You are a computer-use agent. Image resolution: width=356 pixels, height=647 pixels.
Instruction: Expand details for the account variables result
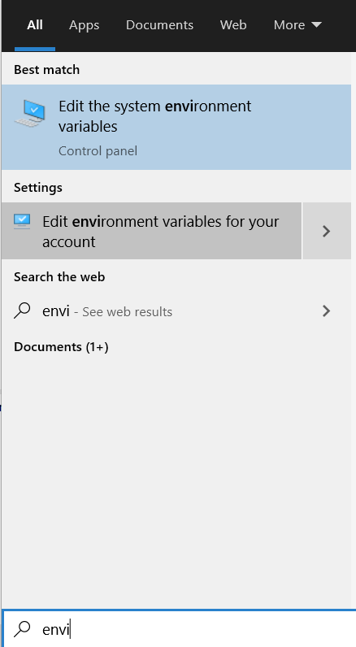[326, 231]
